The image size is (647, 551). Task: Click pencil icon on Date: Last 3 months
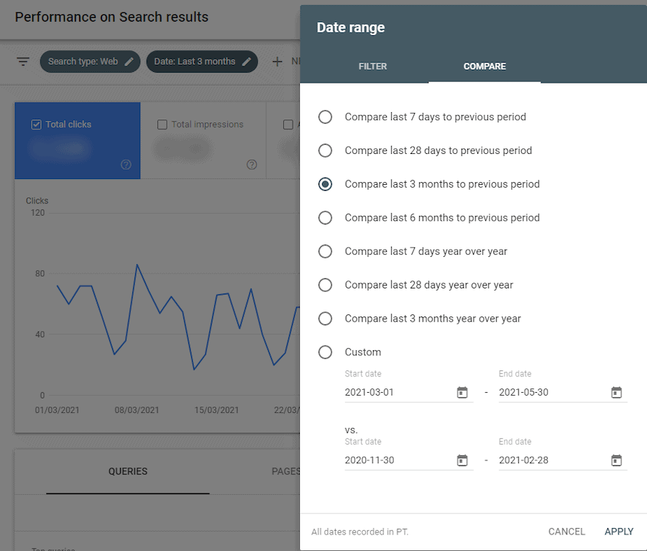tap(247, 61)
